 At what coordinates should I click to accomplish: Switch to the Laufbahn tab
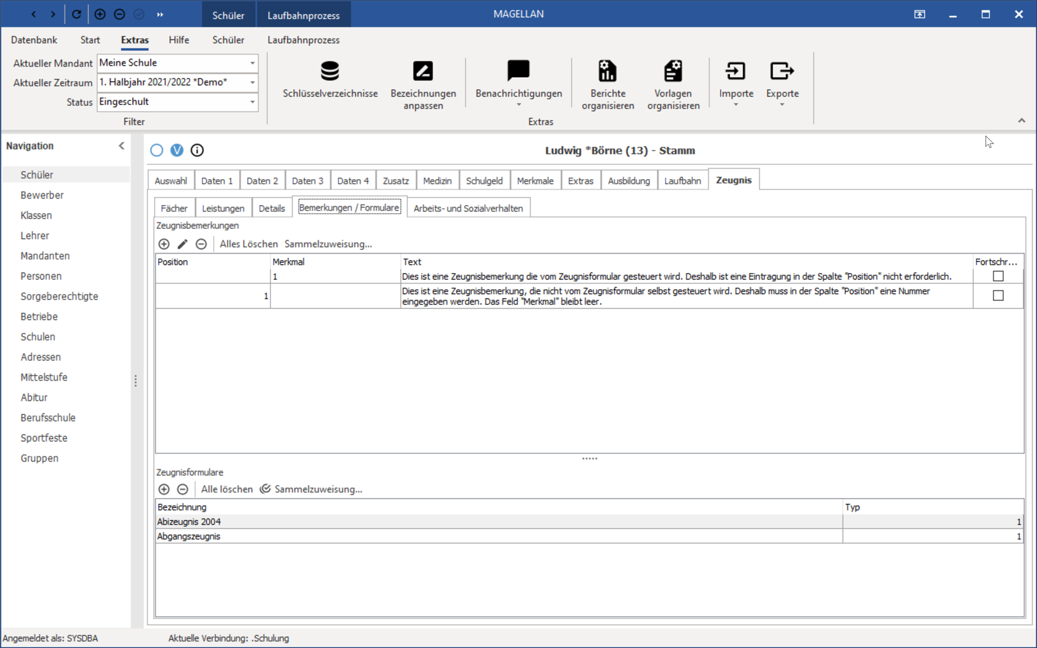pyautogui.click(x=682, y=181)
